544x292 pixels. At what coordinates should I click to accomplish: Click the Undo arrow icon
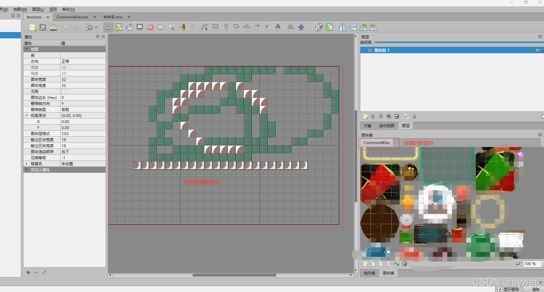coord(66,27)
